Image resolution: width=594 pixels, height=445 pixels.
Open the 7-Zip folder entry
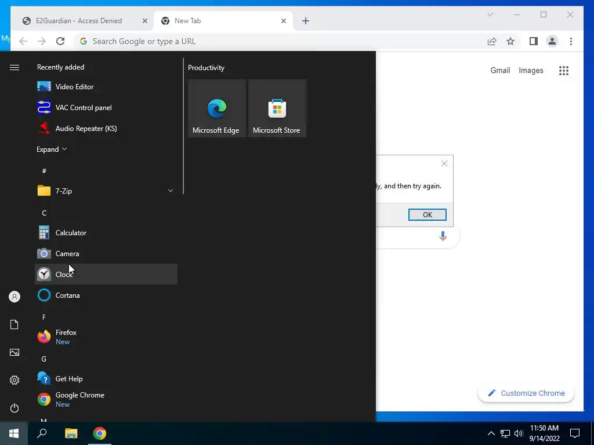coord(106,191)
